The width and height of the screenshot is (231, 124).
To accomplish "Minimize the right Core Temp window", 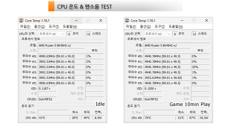I will [182, 21].
